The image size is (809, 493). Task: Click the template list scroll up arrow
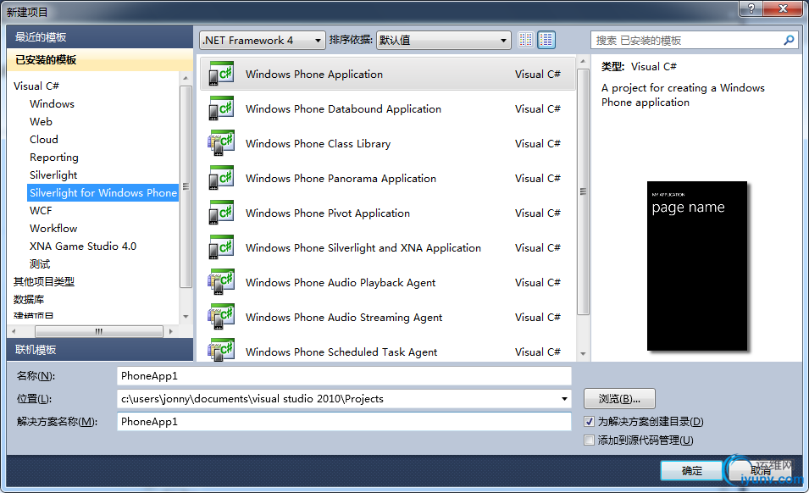(583, 61)
